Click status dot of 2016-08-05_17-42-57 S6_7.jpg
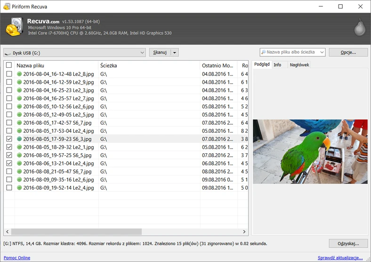371x262 pixels. point(19,123)
